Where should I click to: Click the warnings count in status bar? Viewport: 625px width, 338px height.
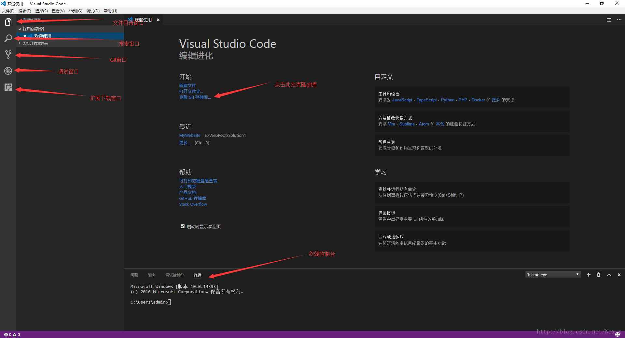tap(17, 334)
